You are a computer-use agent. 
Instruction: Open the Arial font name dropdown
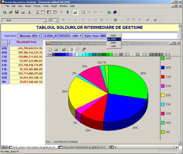45,20
